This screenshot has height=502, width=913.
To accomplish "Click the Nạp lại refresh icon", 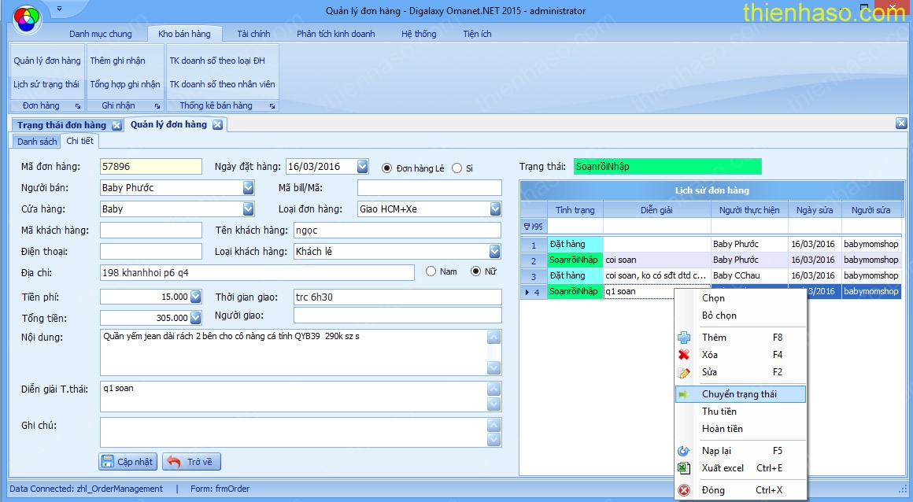I will [x=684, y=451].
